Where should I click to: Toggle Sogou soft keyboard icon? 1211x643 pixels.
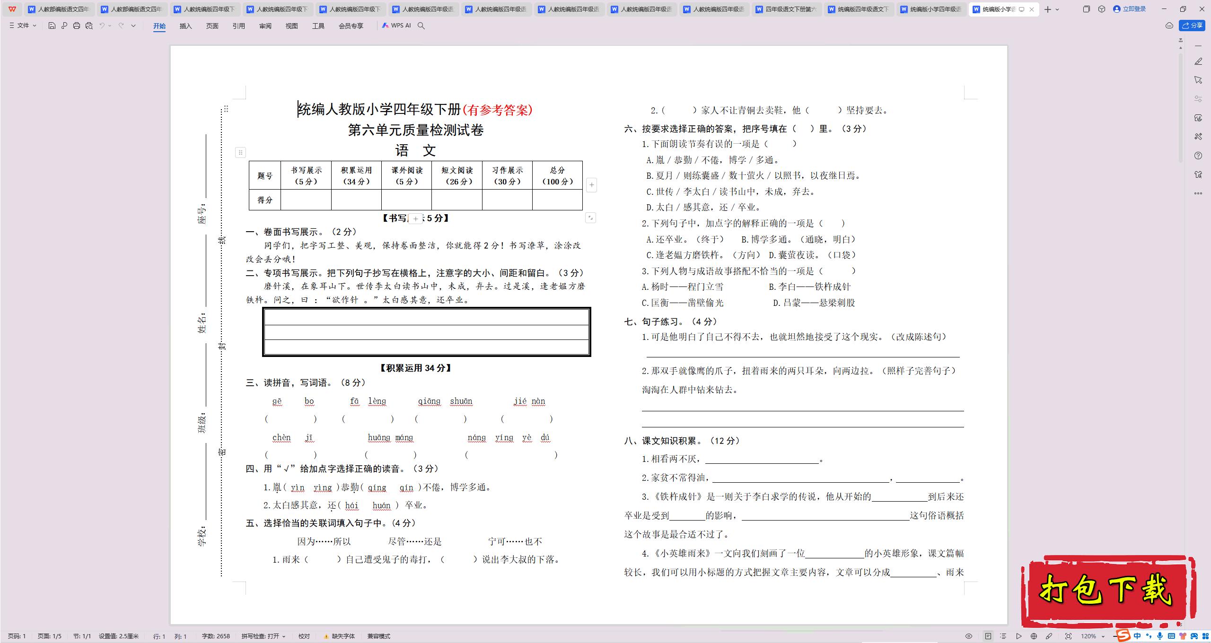tap(1171, 636)
